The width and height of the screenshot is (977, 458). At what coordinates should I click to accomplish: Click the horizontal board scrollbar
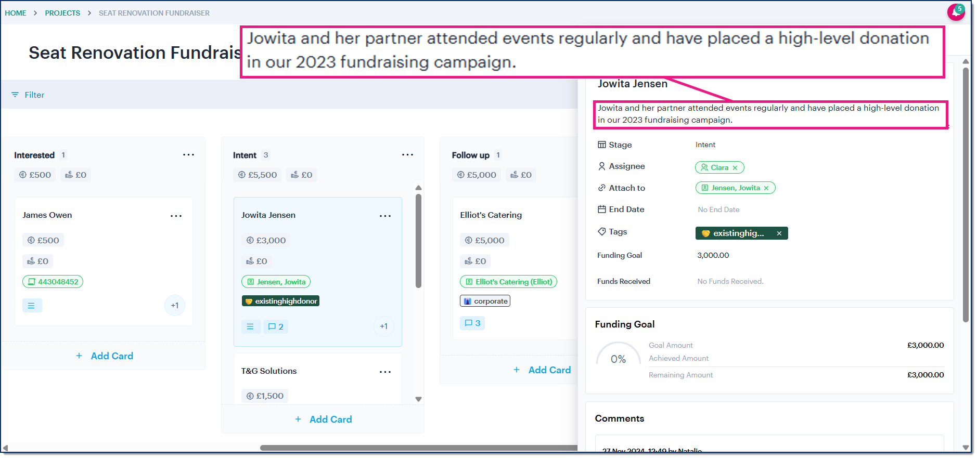pos(419,448)
